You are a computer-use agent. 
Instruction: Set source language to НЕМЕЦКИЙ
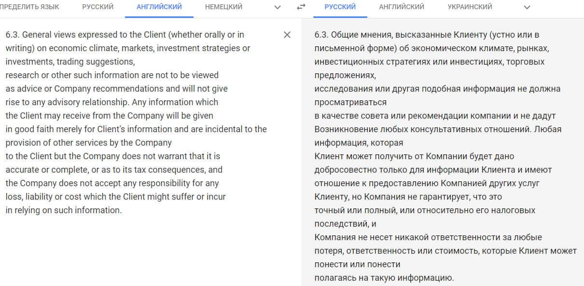point(223,7)
